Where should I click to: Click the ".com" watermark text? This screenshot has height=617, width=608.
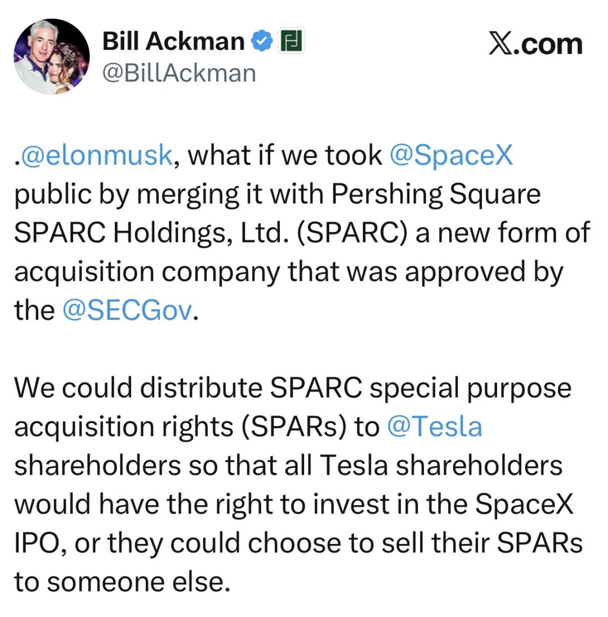point(552,44)
